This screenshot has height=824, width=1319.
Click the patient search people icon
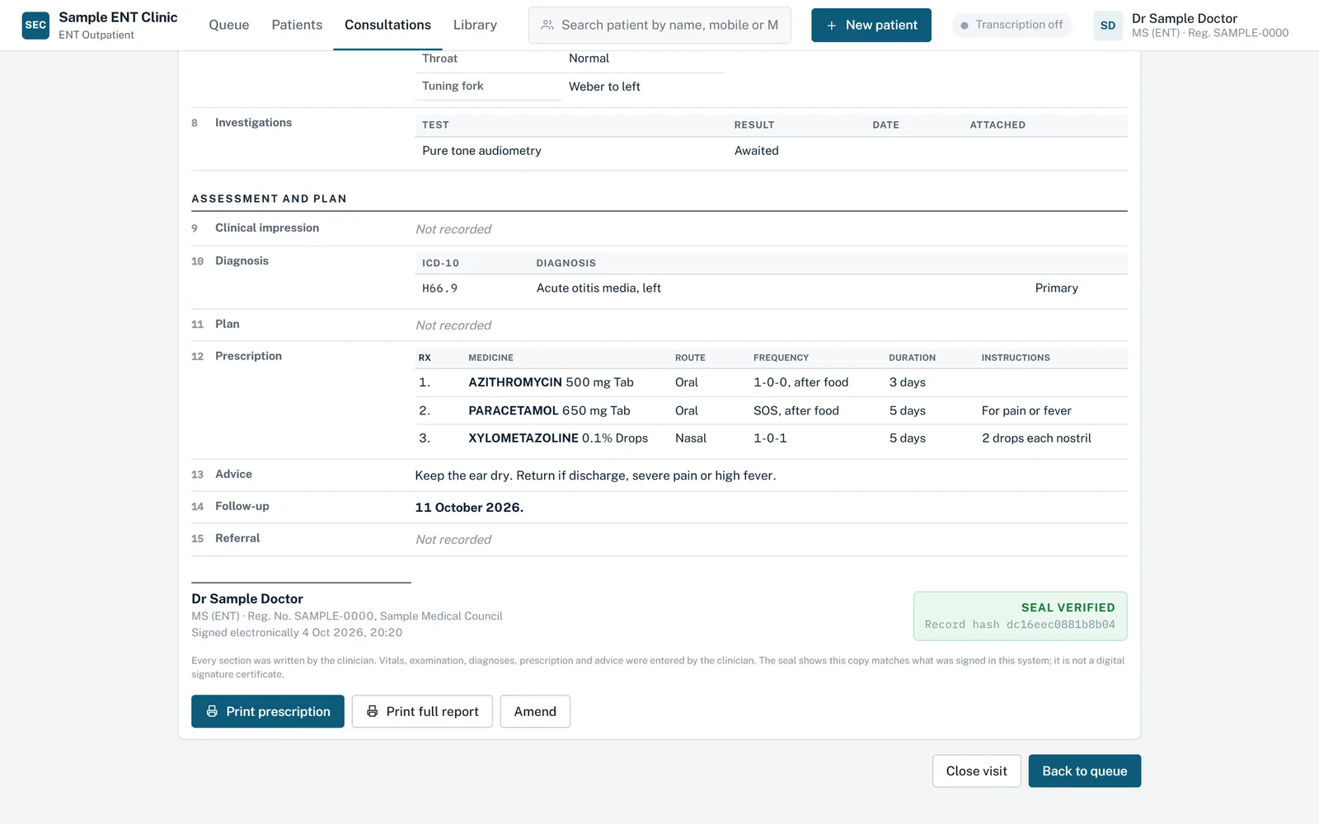pos(547,25)
